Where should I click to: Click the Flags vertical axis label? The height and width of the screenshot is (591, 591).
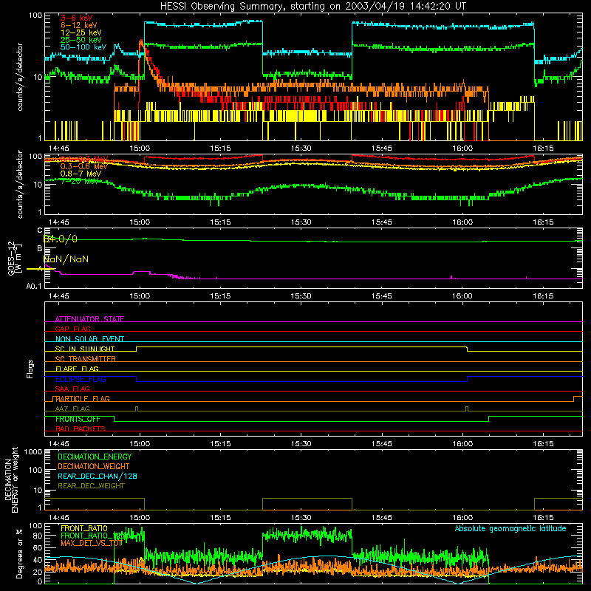(x=30, y=369)
